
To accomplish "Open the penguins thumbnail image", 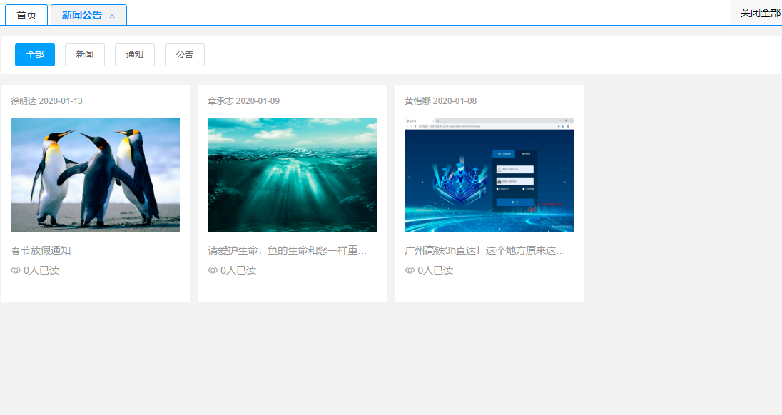I will [96, 175].
